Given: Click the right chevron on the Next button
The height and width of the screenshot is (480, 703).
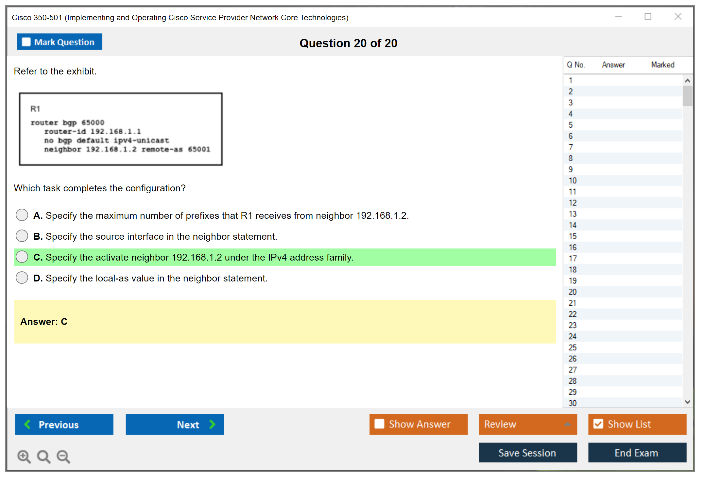Looking at the screenshot, I should 212,424.
